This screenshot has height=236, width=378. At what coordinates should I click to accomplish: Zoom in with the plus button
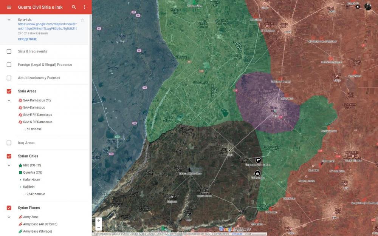[x=99, y=221]
